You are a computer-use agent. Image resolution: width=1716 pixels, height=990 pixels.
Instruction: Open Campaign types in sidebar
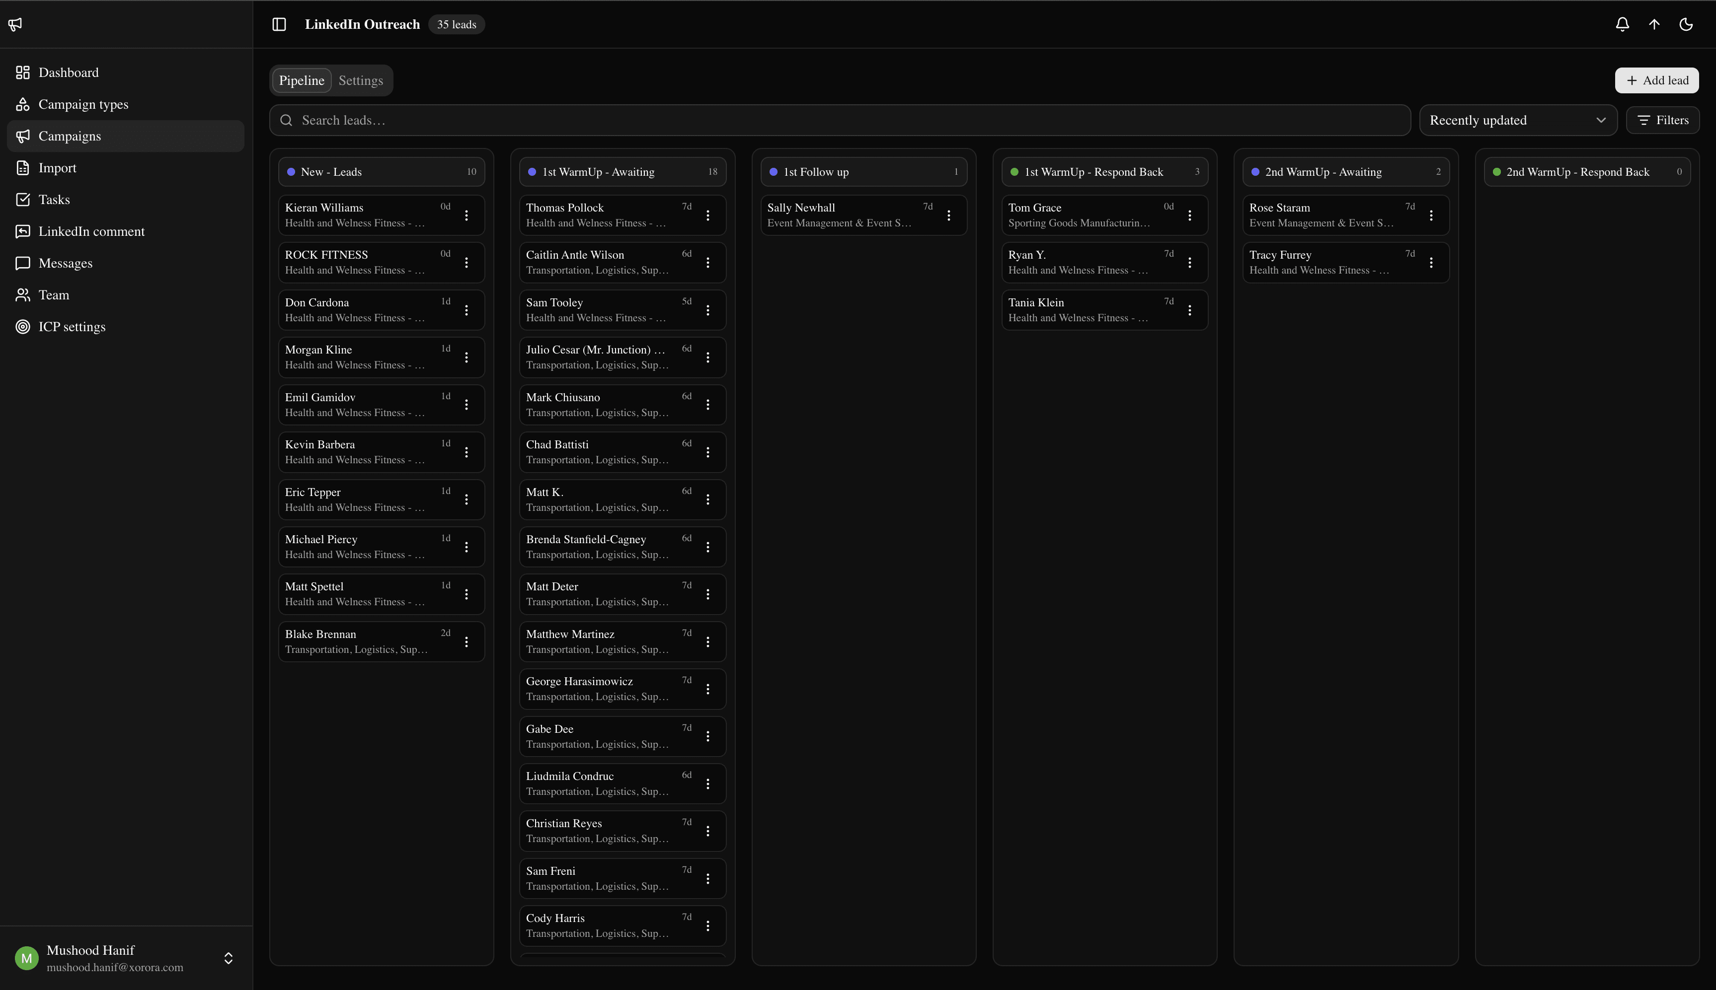pyautogui.click(x=125, y=104)
